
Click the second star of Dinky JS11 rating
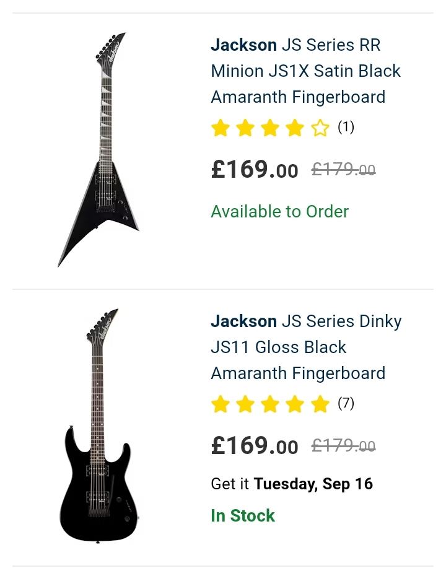pos(245,404)
